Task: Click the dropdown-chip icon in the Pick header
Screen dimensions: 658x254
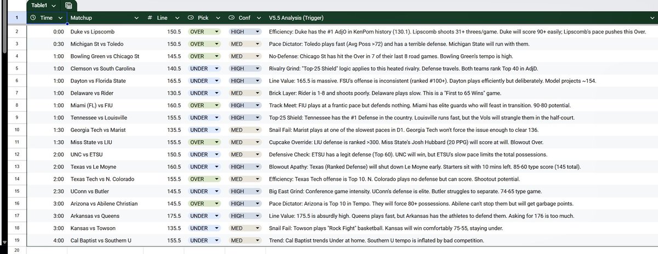Action: point(191,18)
